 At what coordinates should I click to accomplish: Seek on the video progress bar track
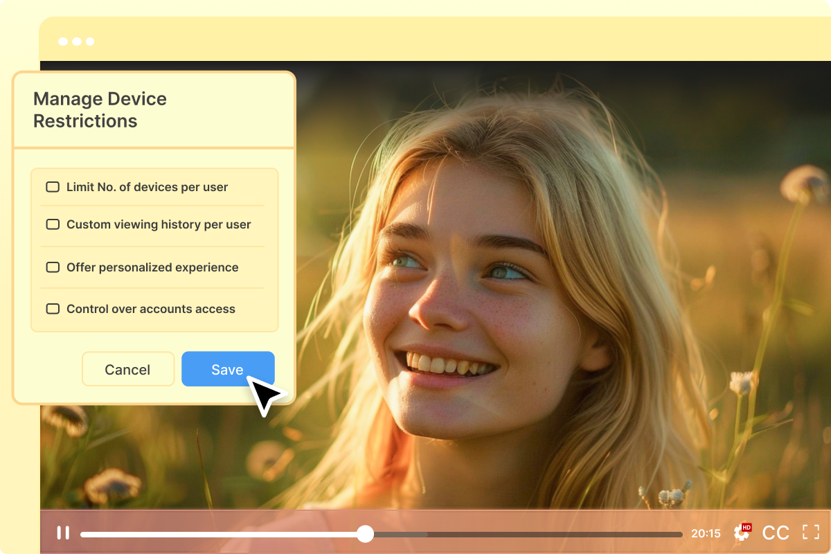[382, 534]
